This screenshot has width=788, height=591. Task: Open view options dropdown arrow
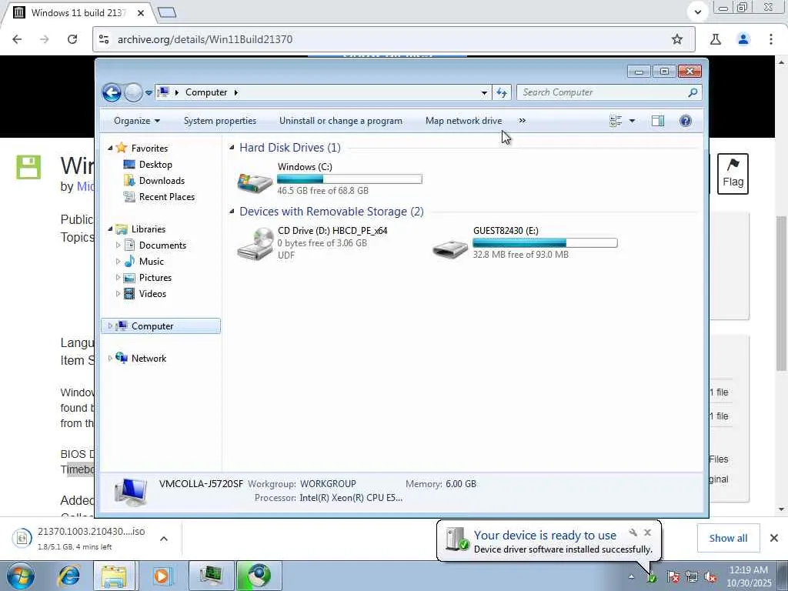633,121
